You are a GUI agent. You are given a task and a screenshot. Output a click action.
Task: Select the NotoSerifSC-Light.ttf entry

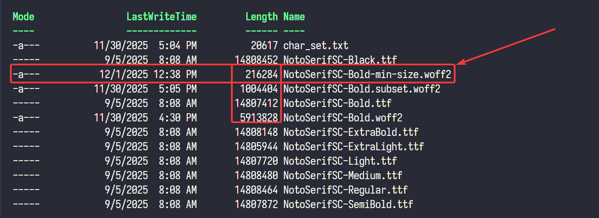pyautogui.click(x=340, y=161)
